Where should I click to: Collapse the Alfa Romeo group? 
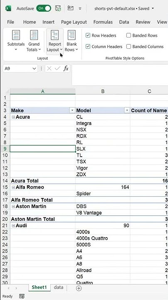pos(13,187)
